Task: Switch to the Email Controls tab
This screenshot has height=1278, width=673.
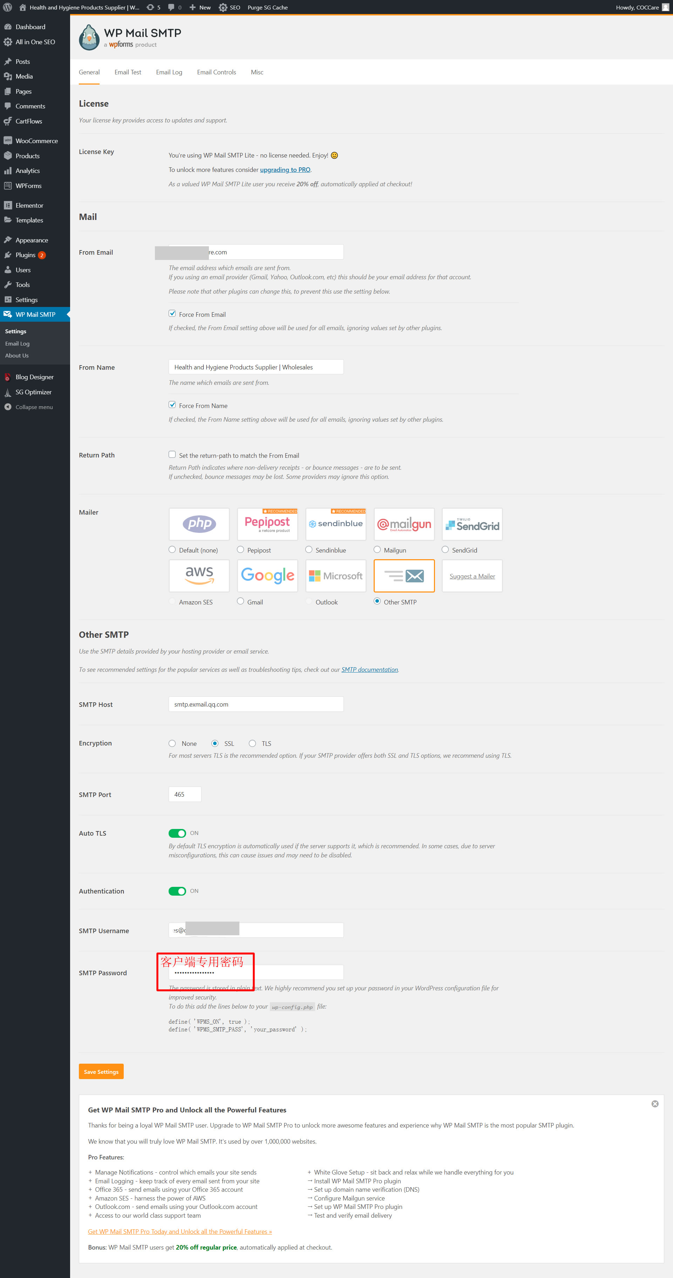Action: 217,72
